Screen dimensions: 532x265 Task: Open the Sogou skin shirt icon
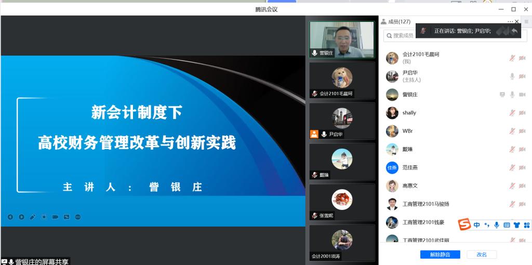coord(516,225)
